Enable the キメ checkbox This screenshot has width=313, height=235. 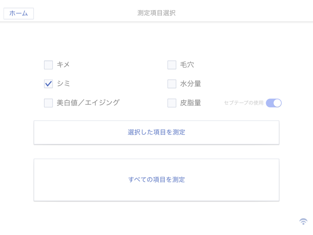click(48, 65)
